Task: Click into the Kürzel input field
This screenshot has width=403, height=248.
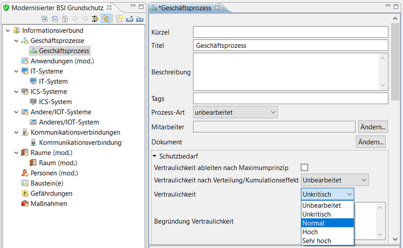Action: [291, 32]
